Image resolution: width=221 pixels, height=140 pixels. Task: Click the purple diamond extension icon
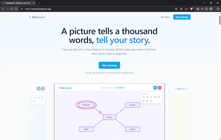[x=198, y=9]
